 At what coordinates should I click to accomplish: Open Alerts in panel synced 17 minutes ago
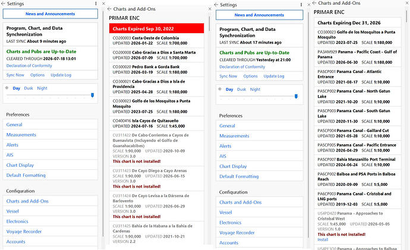click(x=260, y=146)
